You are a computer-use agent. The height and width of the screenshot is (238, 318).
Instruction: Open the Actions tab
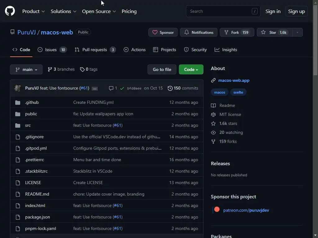click(x=134, y=50)
